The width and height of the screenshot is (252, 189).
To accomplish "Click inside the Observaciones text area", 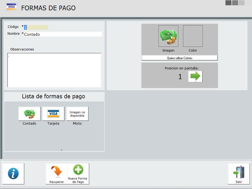I will click(x=54, y=70).
